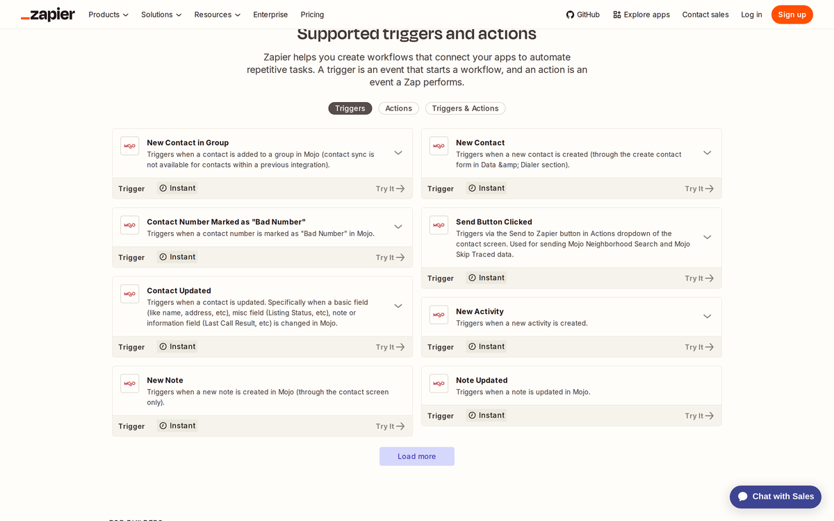This screenshot has width=834, height=521.
Task: Select the Triggers filter tab
Action: (350, 108)
